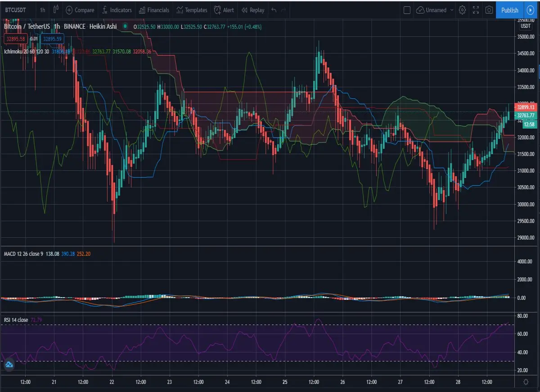Click the blue buy price 32895.59

point(52,39)
